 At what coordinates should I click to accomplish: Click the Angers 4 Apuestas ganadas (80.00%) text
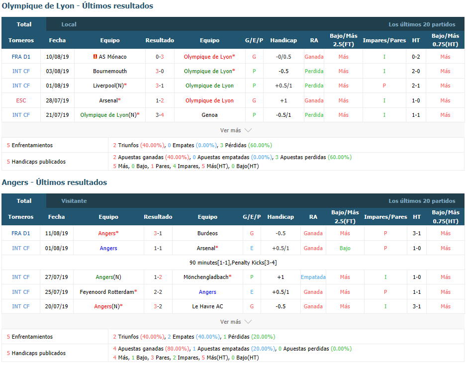[x=151, y=349]
